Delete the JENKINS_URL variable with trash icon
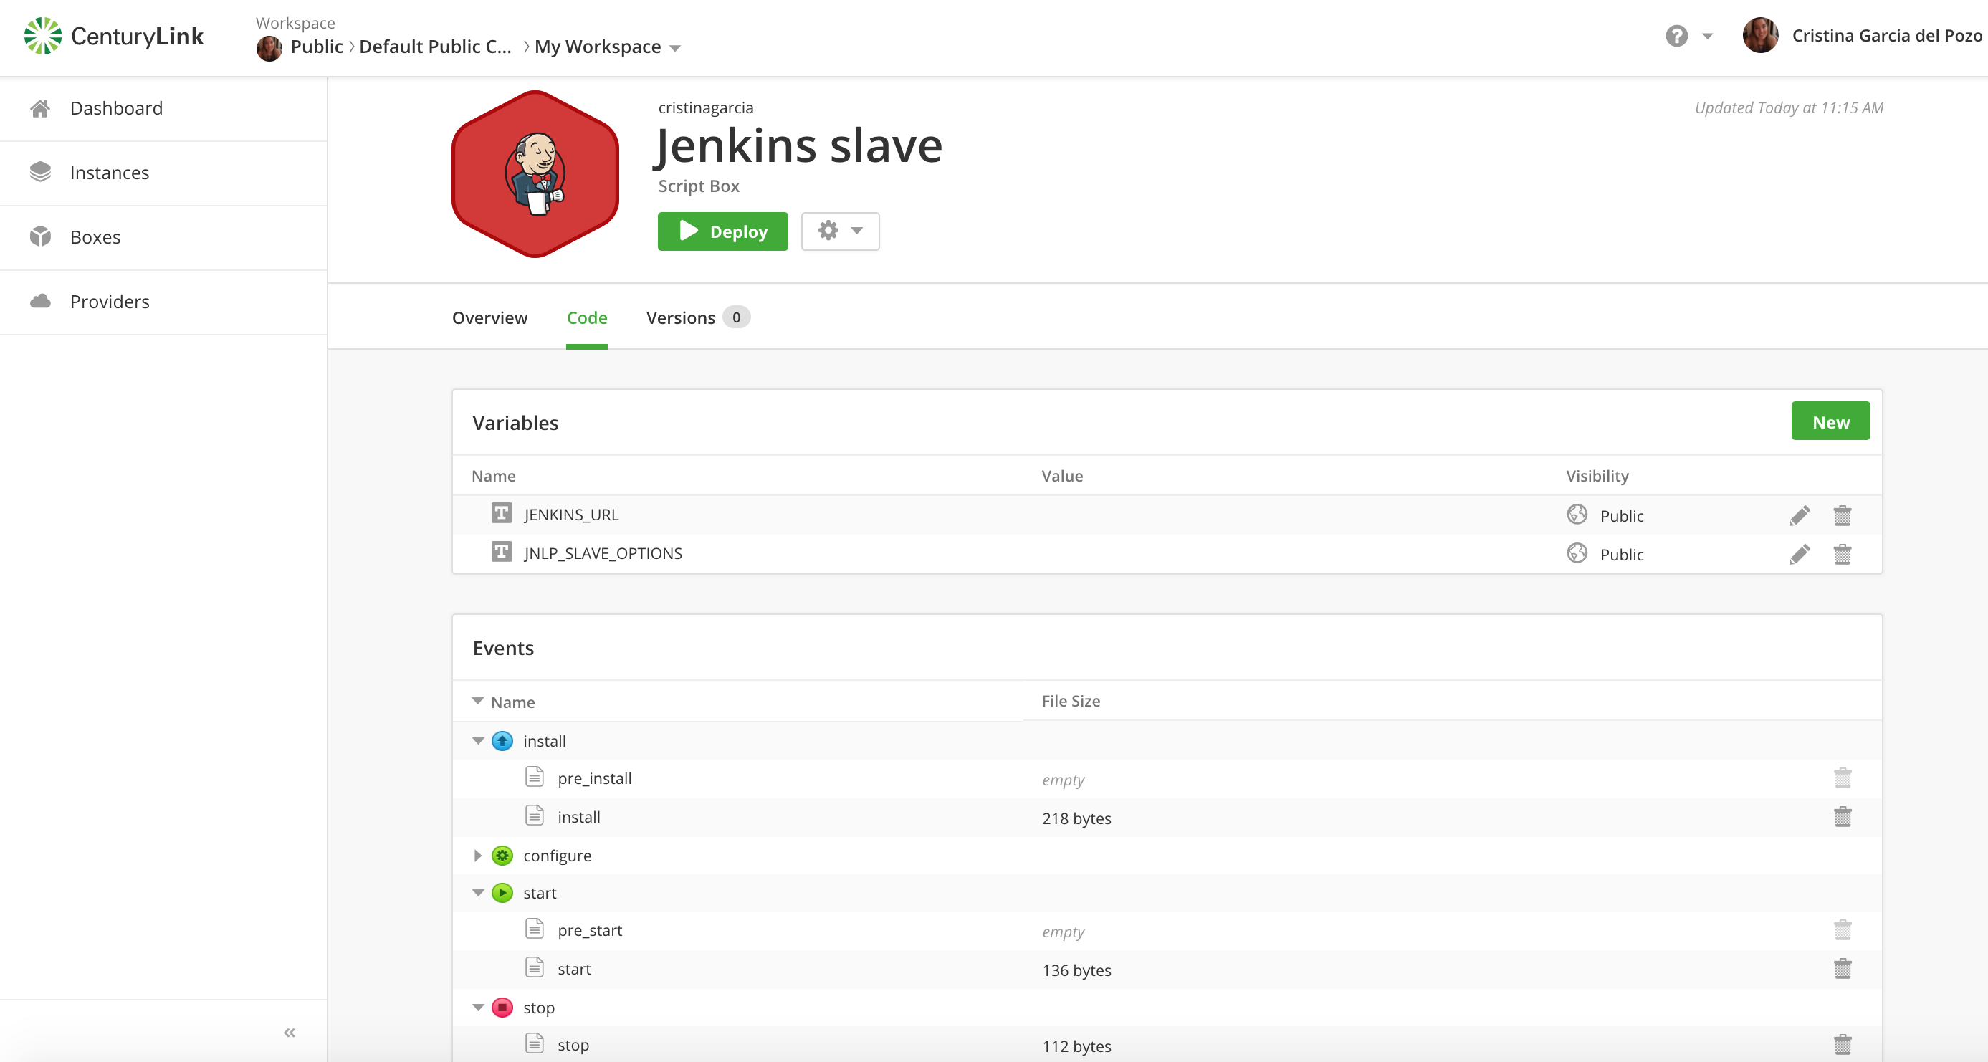 1842,515
